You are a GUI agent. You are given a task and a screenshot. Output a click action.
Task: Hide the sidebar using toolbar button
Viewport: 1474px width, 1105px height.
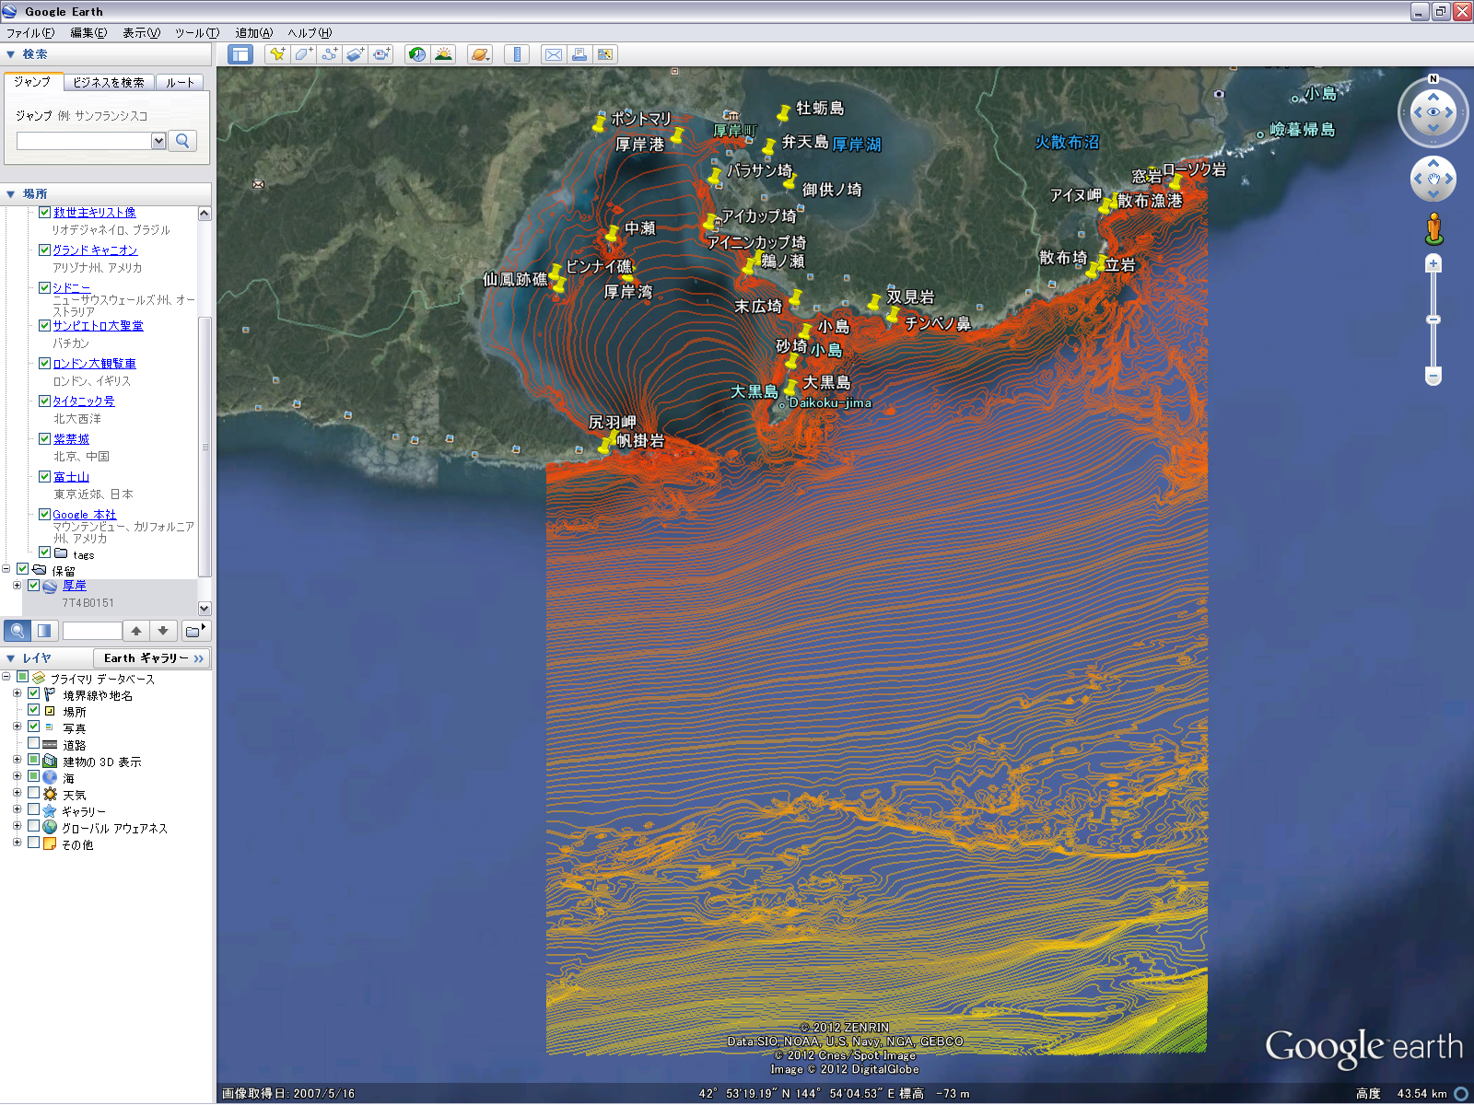240,54
